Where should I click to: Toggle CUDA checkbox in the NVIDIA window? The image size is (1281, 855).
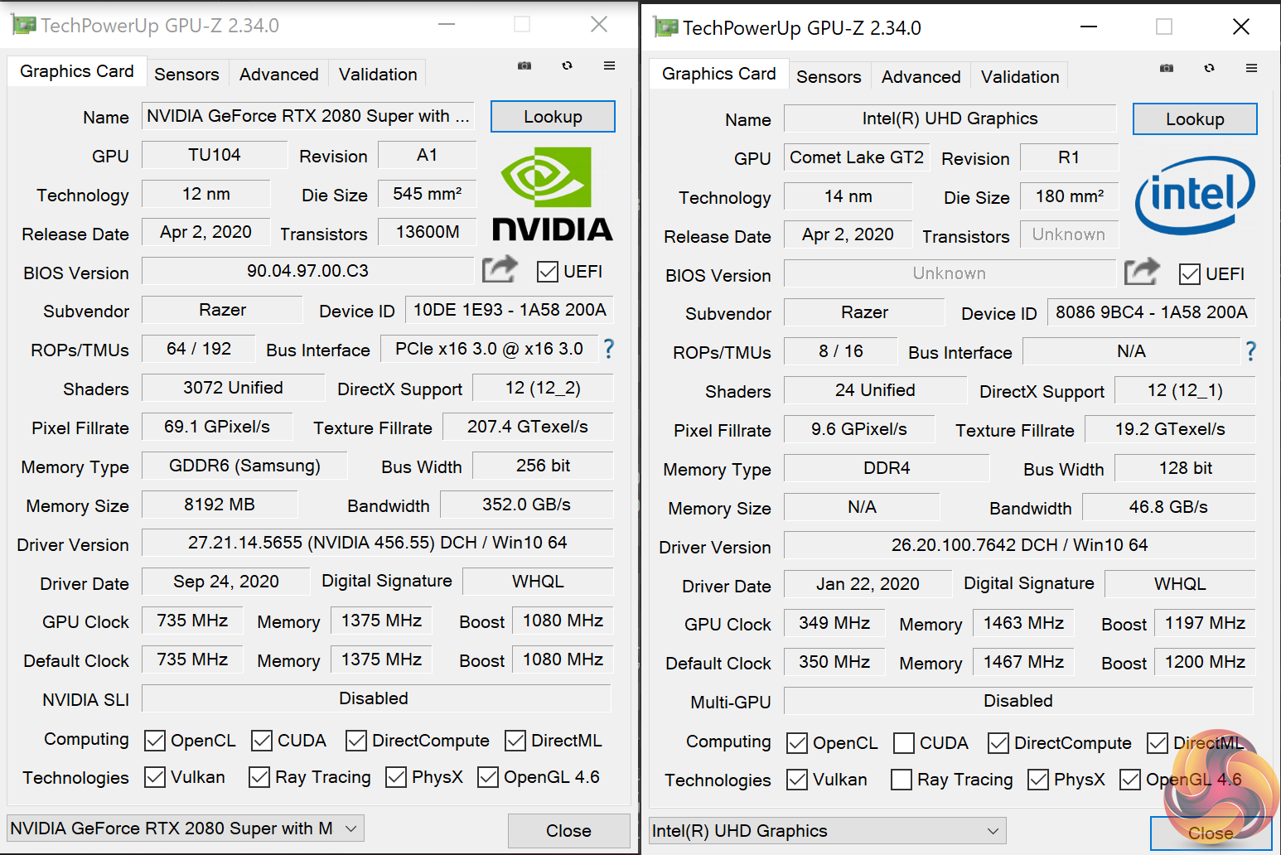[x=261, y=741]
